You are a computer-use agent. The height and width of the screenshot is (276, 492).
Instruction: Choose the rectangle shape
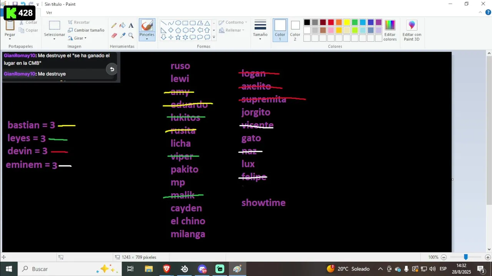pos(185,23)
